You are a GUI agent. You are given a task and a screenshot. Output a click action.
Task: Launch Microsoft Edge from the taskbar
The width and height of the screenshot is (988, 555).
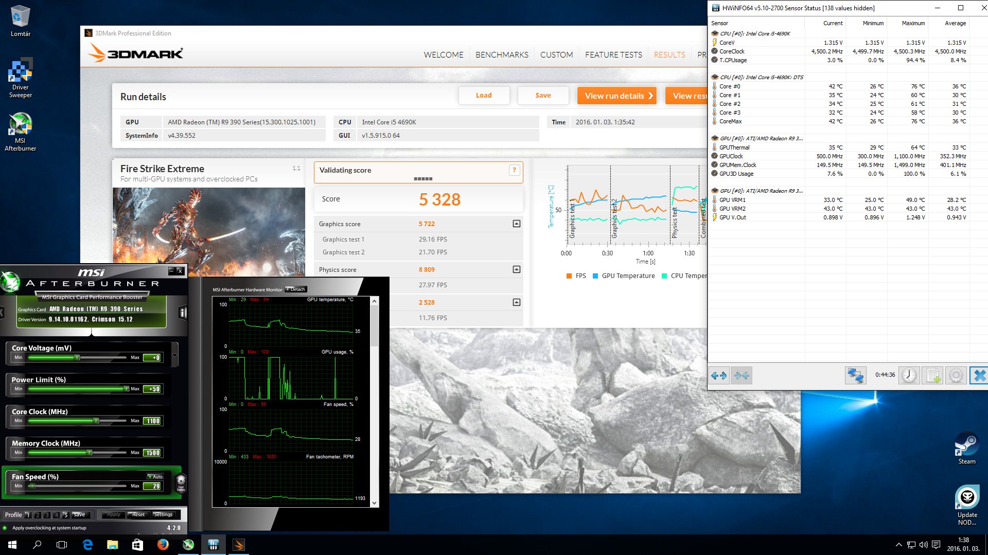tap(87, 545)
